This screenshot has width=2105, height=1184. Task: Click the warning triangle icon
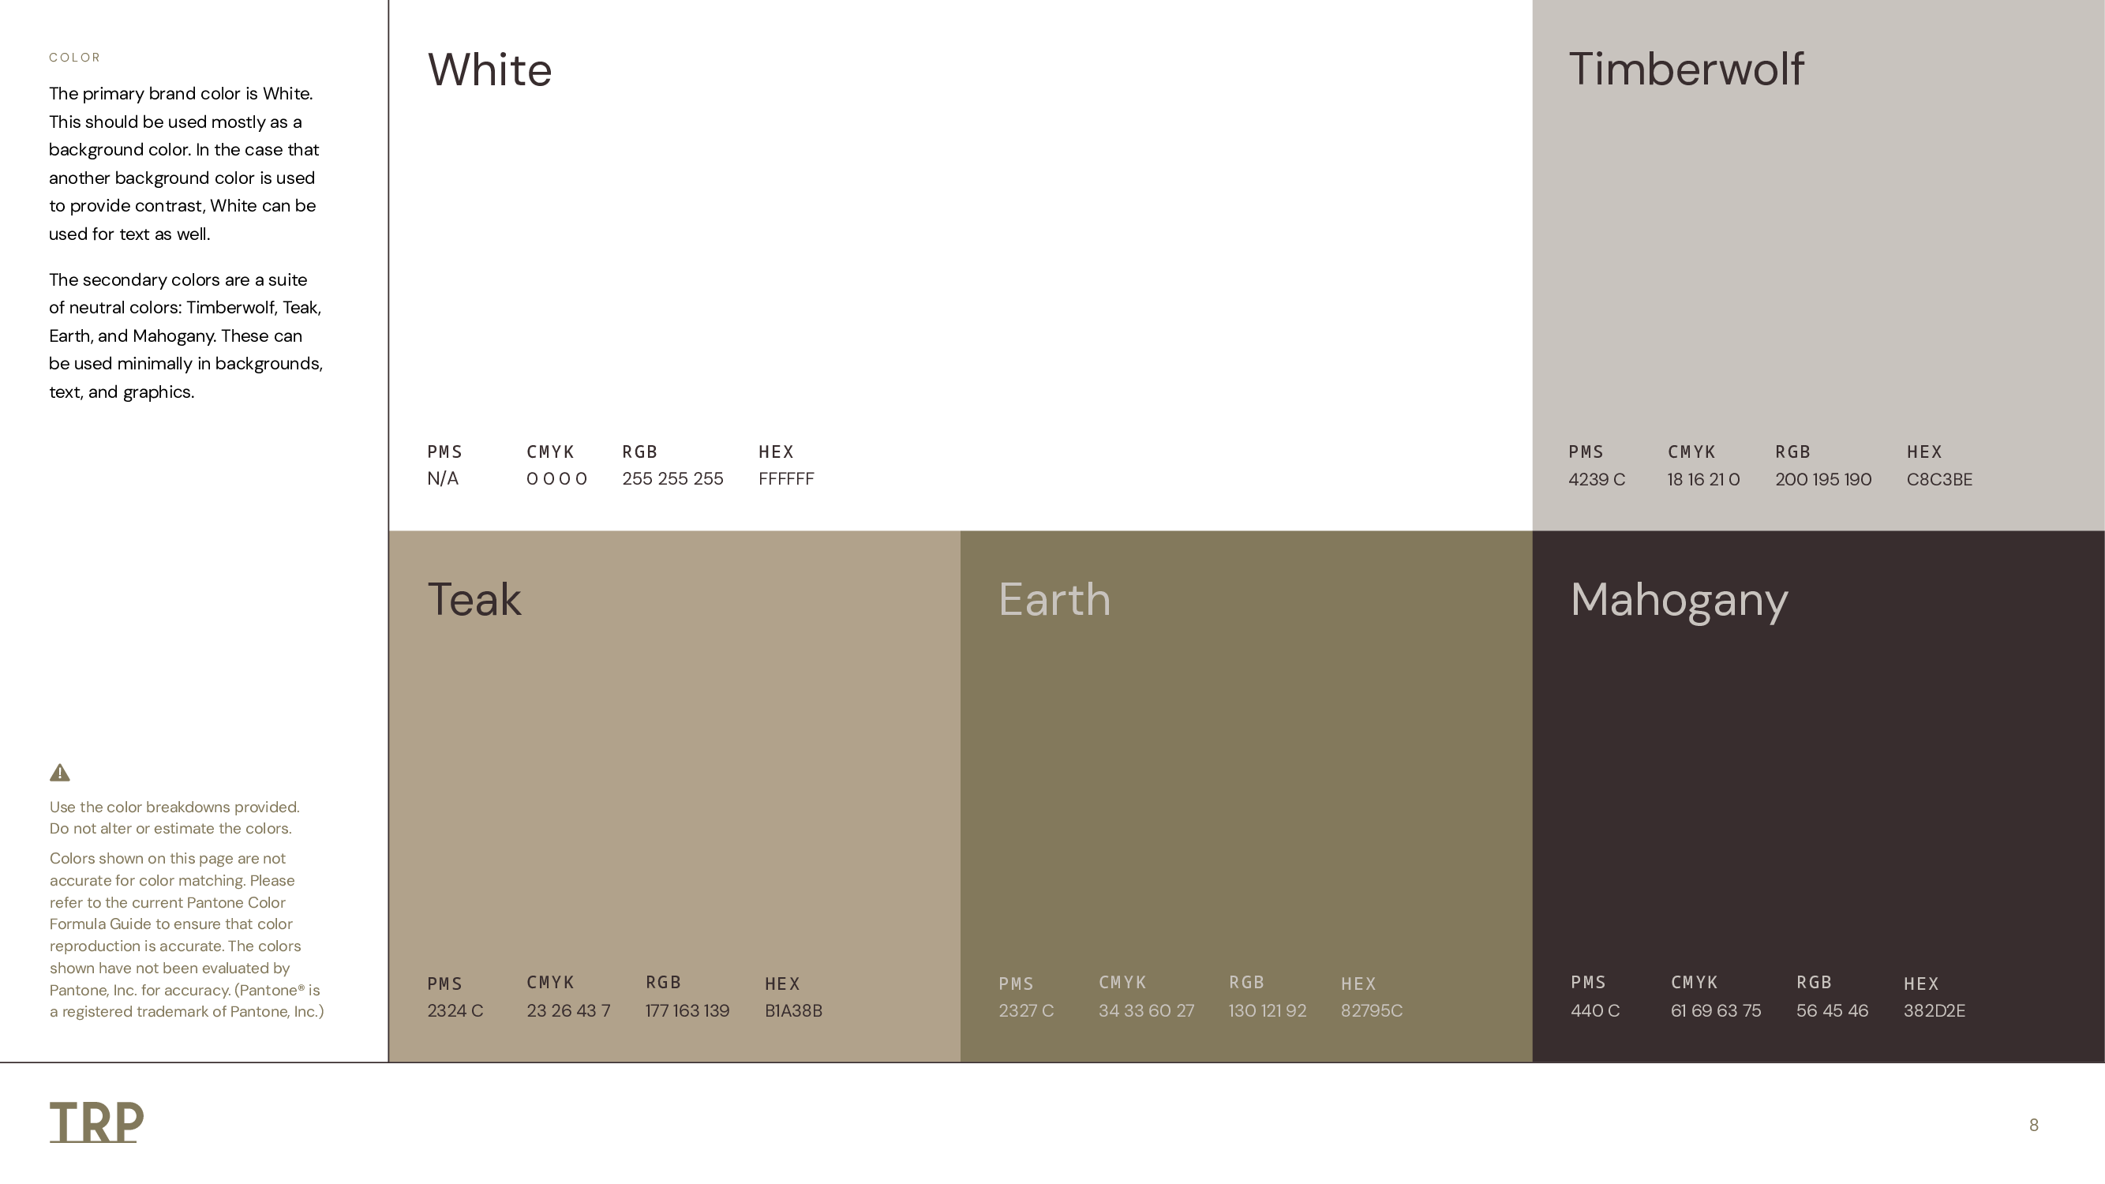(x=60, y=773)
